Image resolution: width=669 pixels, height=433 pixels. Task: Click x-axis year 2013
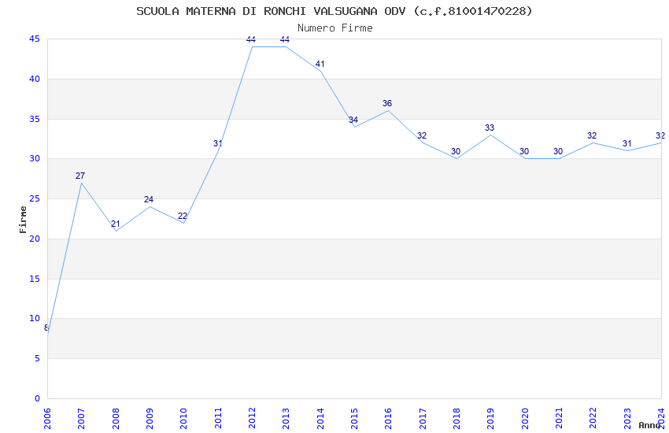[286, 419]
